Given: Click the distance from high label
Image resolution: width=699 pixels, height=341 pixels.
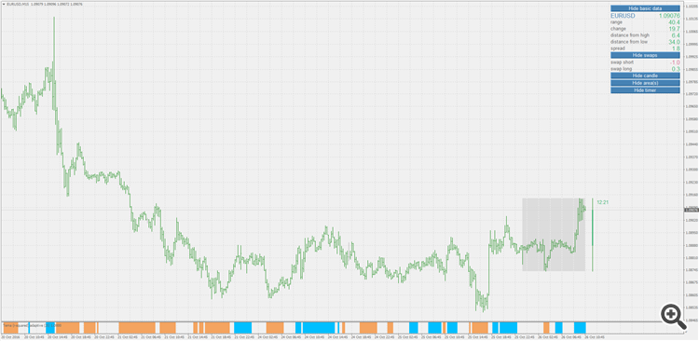Looking at the screenshot, I should point(630,35).
